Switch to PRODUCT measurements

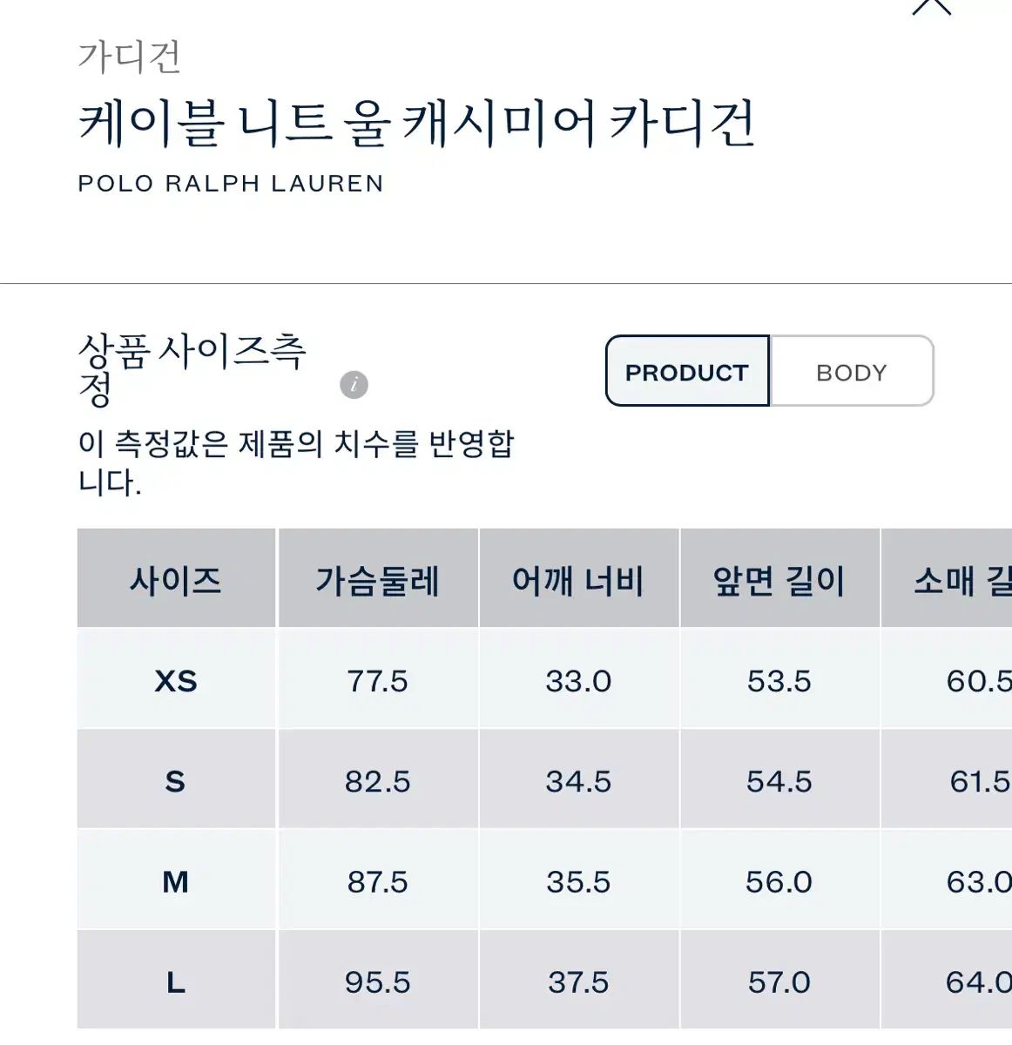[x=687, y=371]
